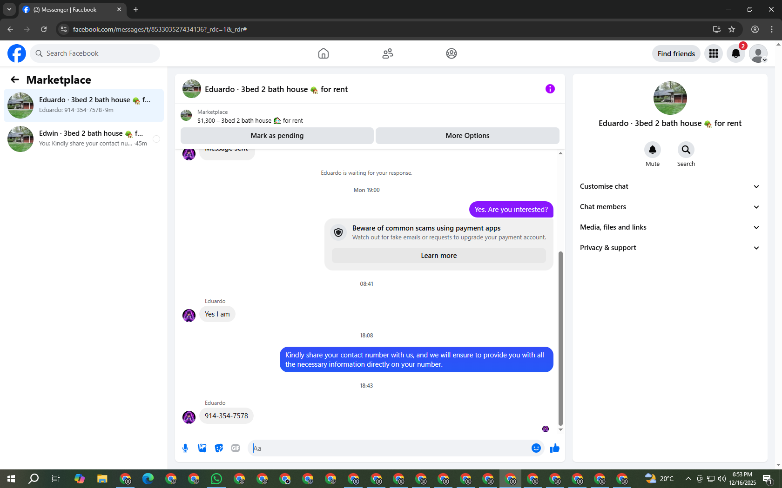Attach a photo file to message
782x488 pixels.
click(x=202, y=448)
